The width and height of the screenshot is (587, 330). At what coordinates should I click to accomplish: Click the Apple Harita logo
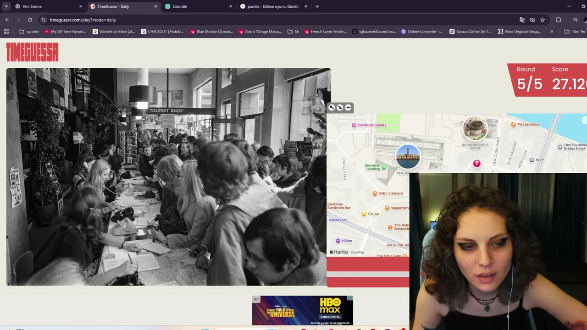point(339,252)
